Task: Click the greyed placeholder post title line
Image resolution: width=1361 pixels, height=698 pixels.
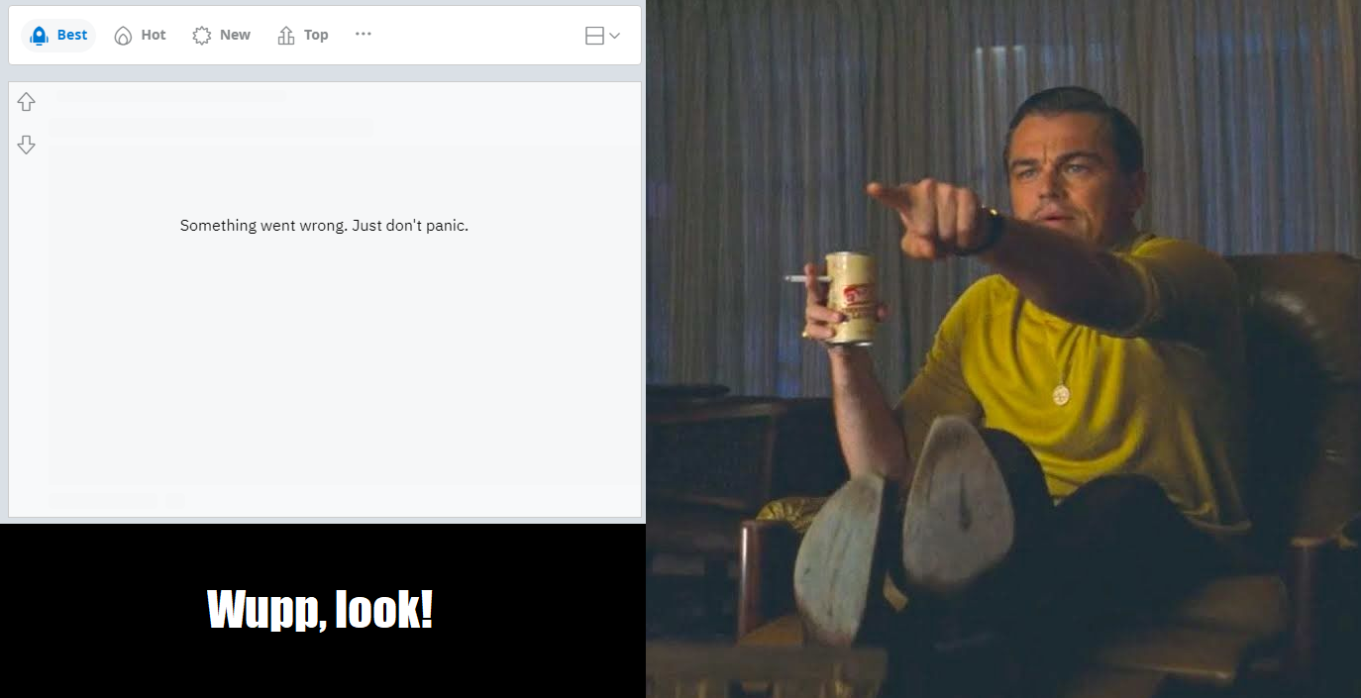Action: pos(210,129)
